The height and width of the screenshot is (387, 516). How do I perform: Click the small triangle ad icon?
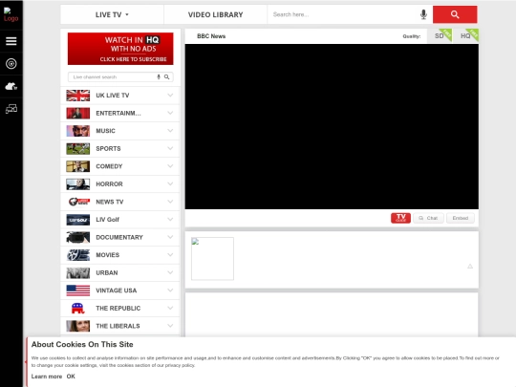(470, 267)
